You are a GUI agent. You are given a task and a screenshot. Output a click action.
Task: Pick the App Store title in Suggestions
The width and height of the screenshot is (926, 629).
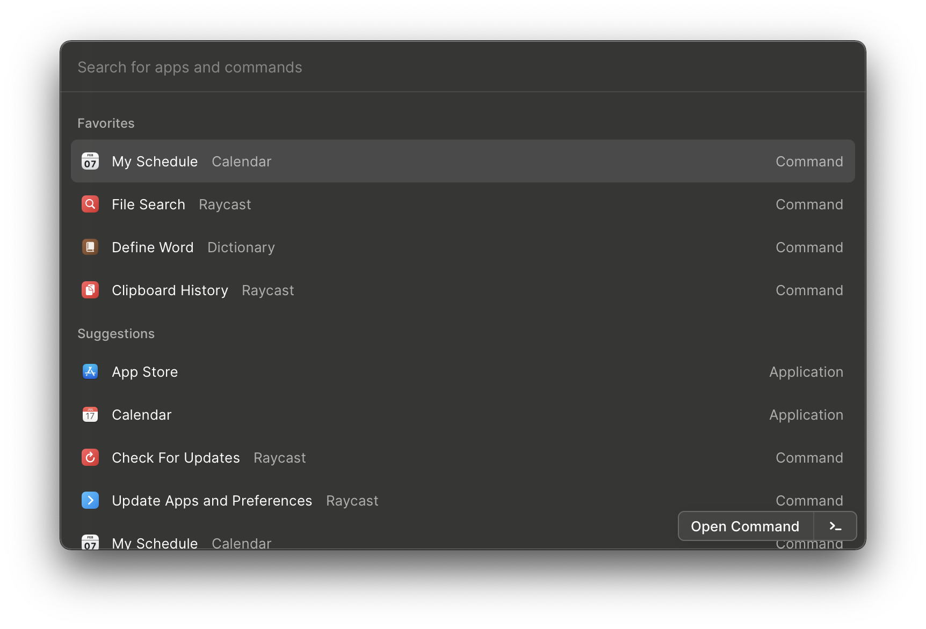[144, 372]
